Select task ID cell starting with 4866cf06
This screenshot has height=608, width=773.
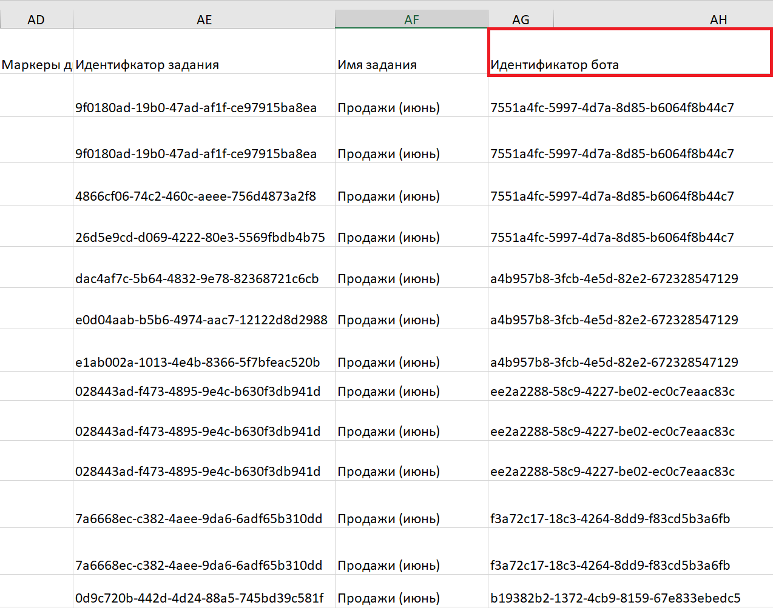pyautogui.click(x=204, y=196)
